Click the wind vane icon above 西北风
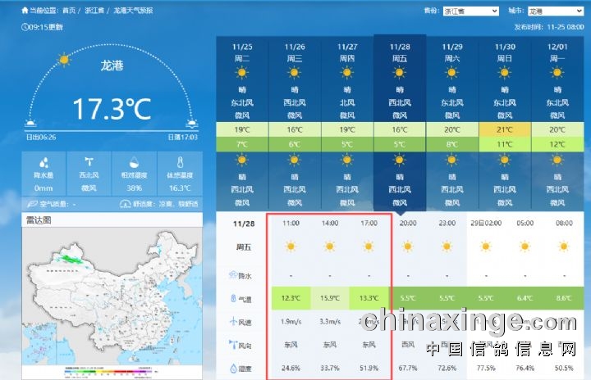Viewport: 591px width, 380px height. (x=88, y=163)
